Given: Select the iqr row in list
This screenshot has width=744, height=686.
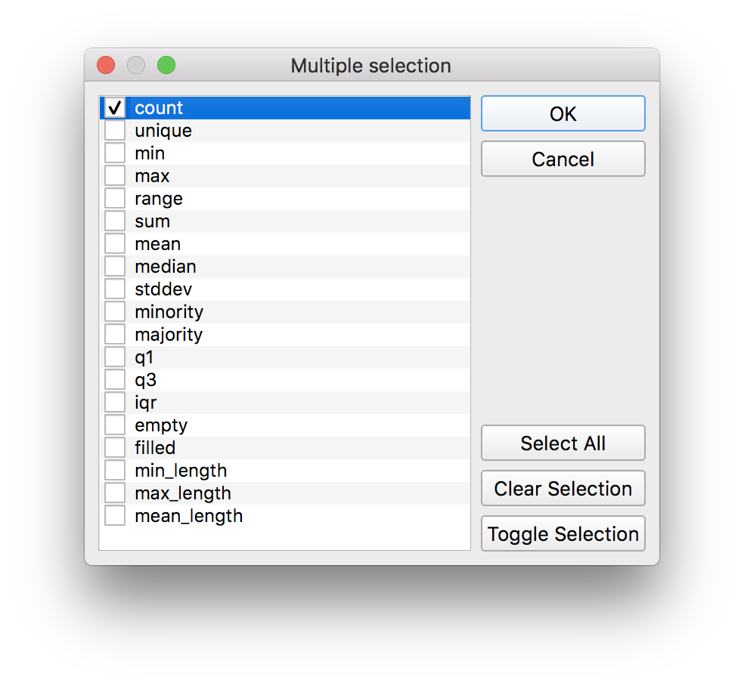Looking at the screenshot, I should coord(146,403).
